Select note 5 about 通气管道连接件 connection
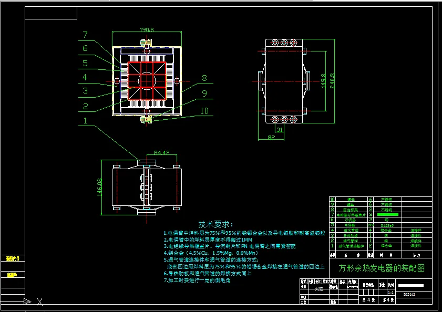The width and height of the screenshot is (442, 312). click(x=211, y=260)
